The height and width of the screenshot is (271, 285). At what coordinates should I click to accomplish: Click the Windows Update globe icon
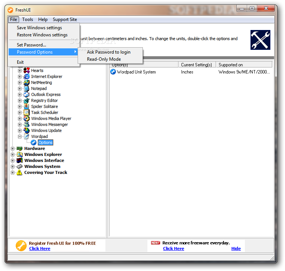coord(27,130)
